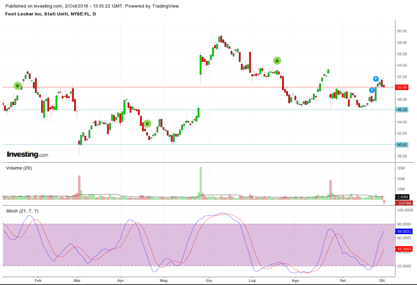Image resolution: width=417 pixels, height=285 pixels.
Task: Click the D dividend marker above July candles
Action: point(277,61)
